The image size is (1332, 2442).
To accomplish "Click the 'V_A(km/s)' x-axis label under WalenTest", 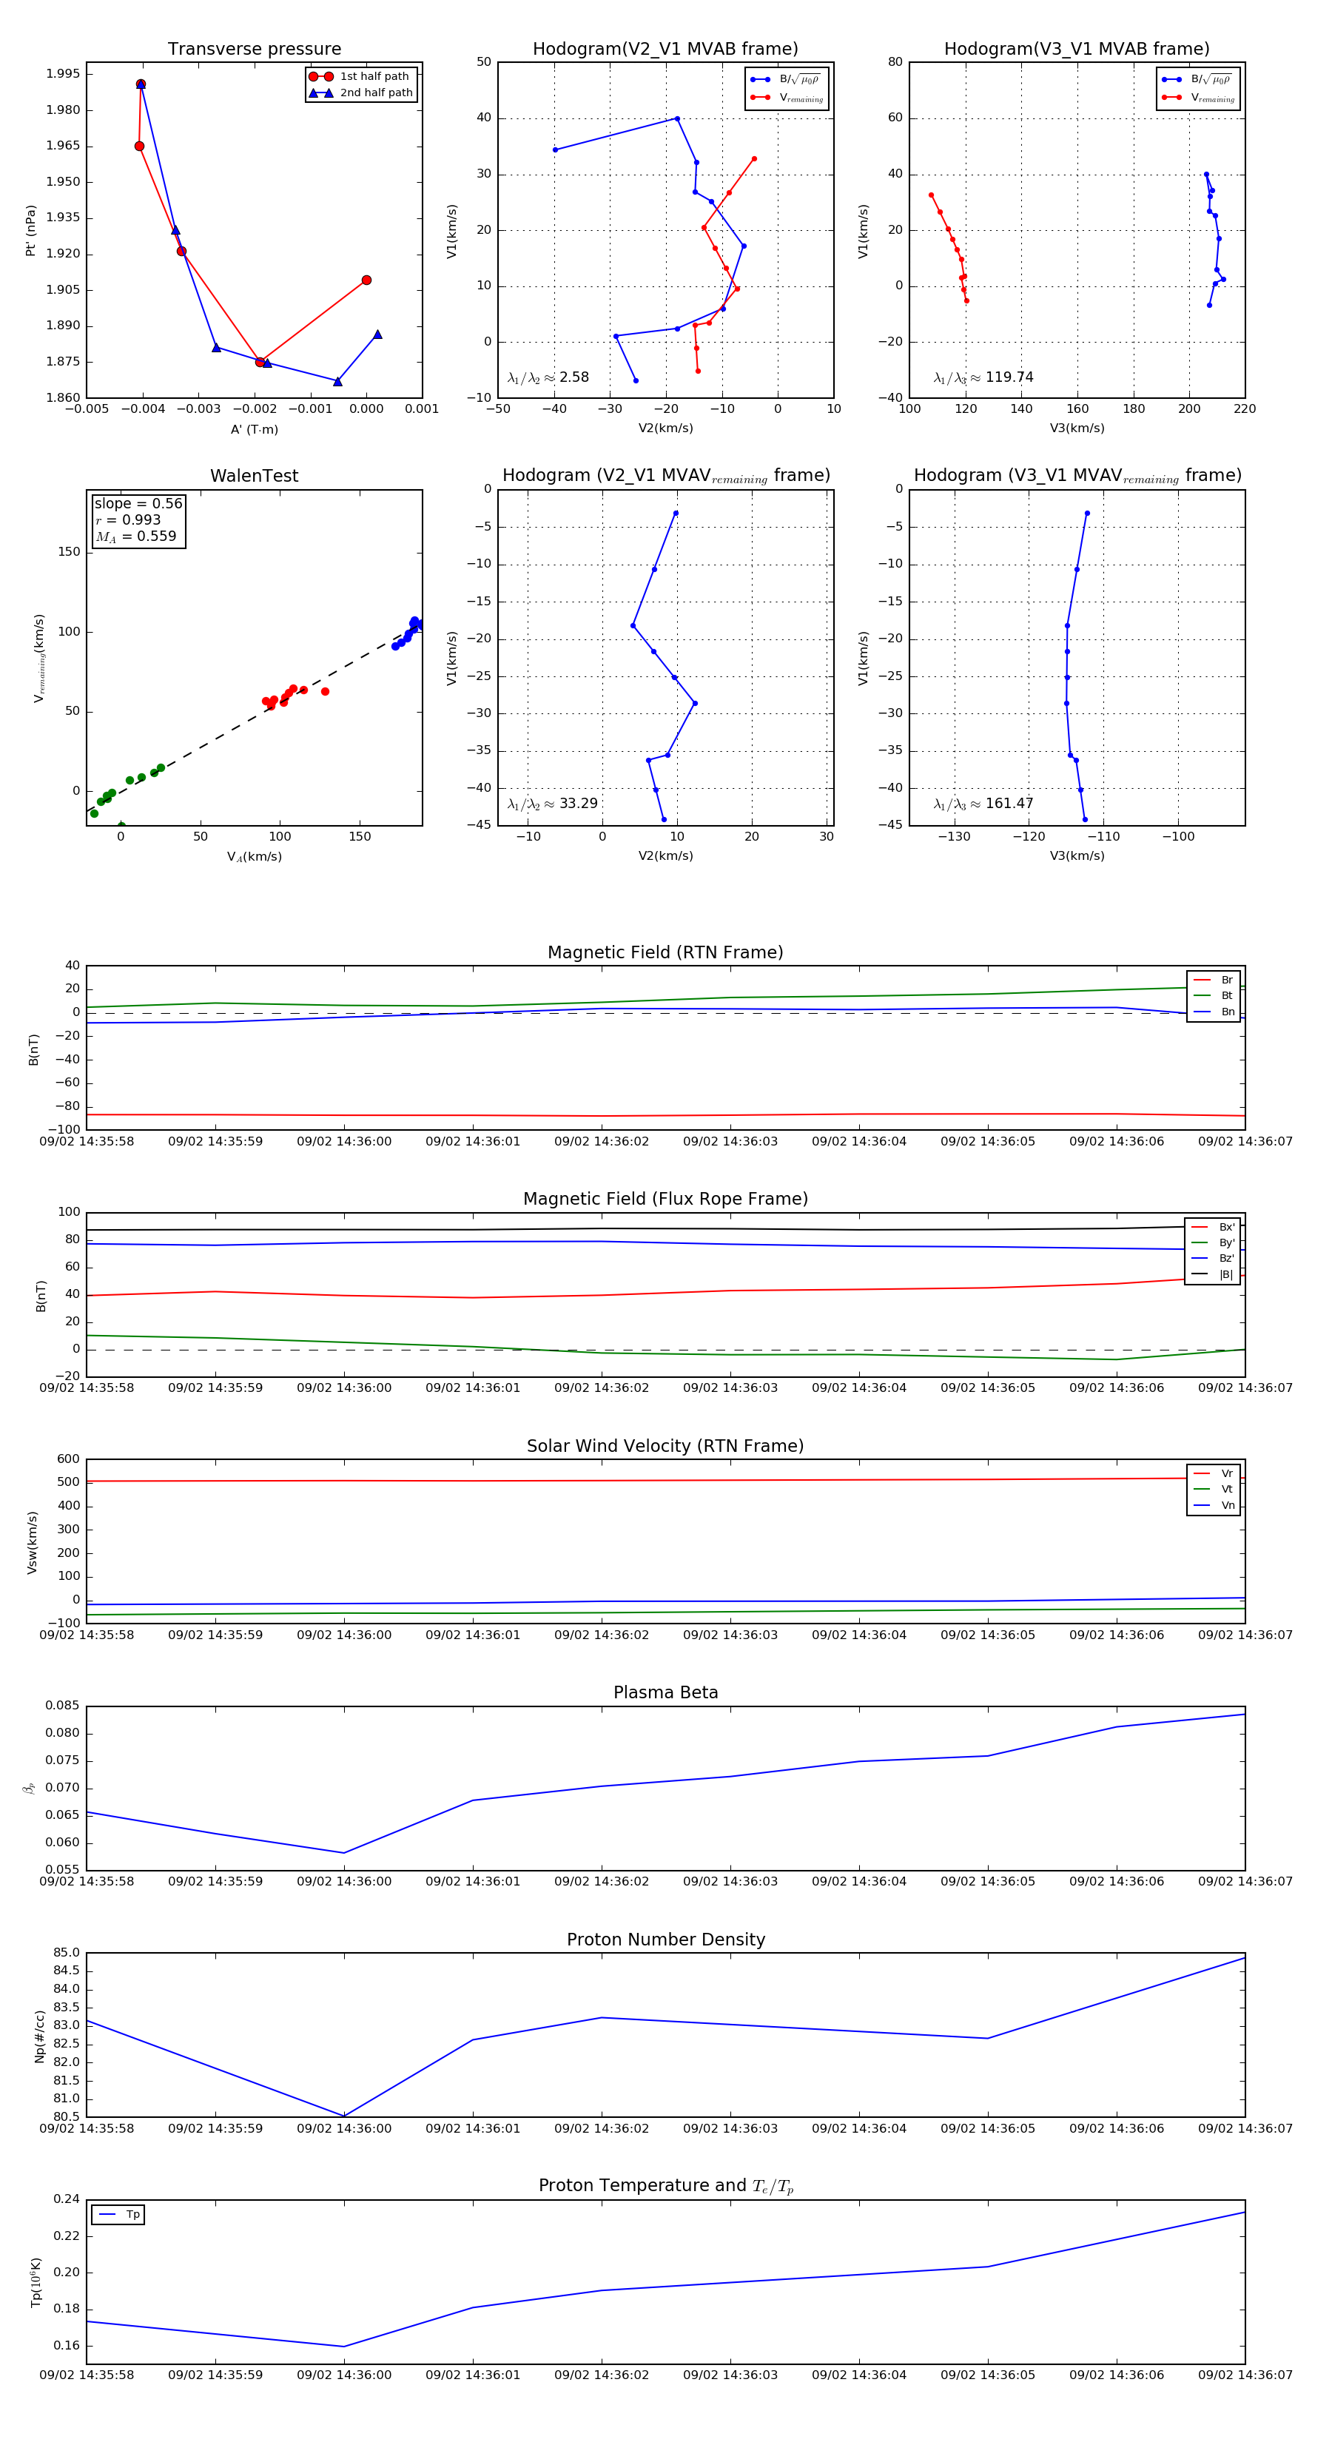I will pyautogui.click(x=254, y=857).
